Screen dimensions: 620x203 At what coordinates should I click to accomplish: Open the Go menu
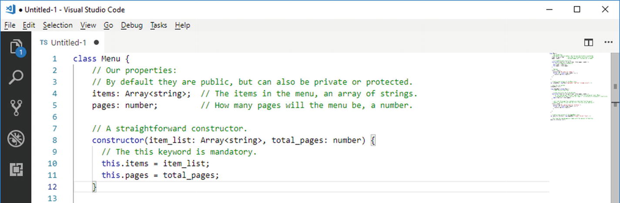(108, 25)
